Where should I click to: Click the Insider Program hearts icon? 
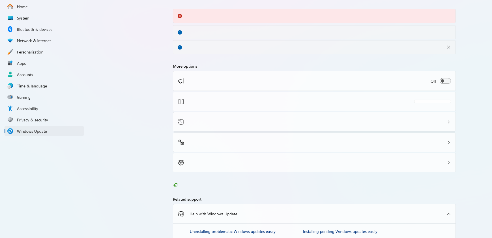coord(181,163)
